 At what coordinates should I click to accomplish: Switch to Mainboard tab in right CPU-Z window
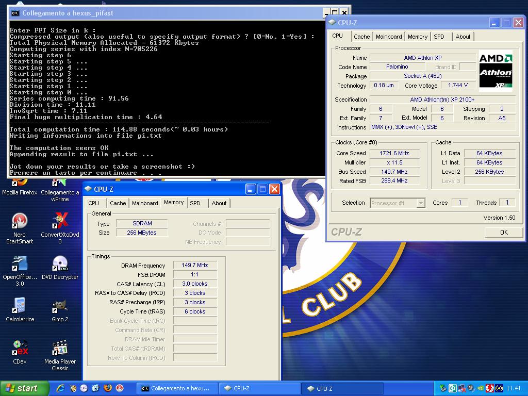389,37
